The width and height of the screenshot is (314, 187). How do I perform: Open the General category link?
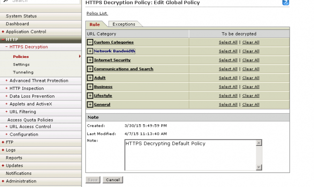click(x=102, y=105)
